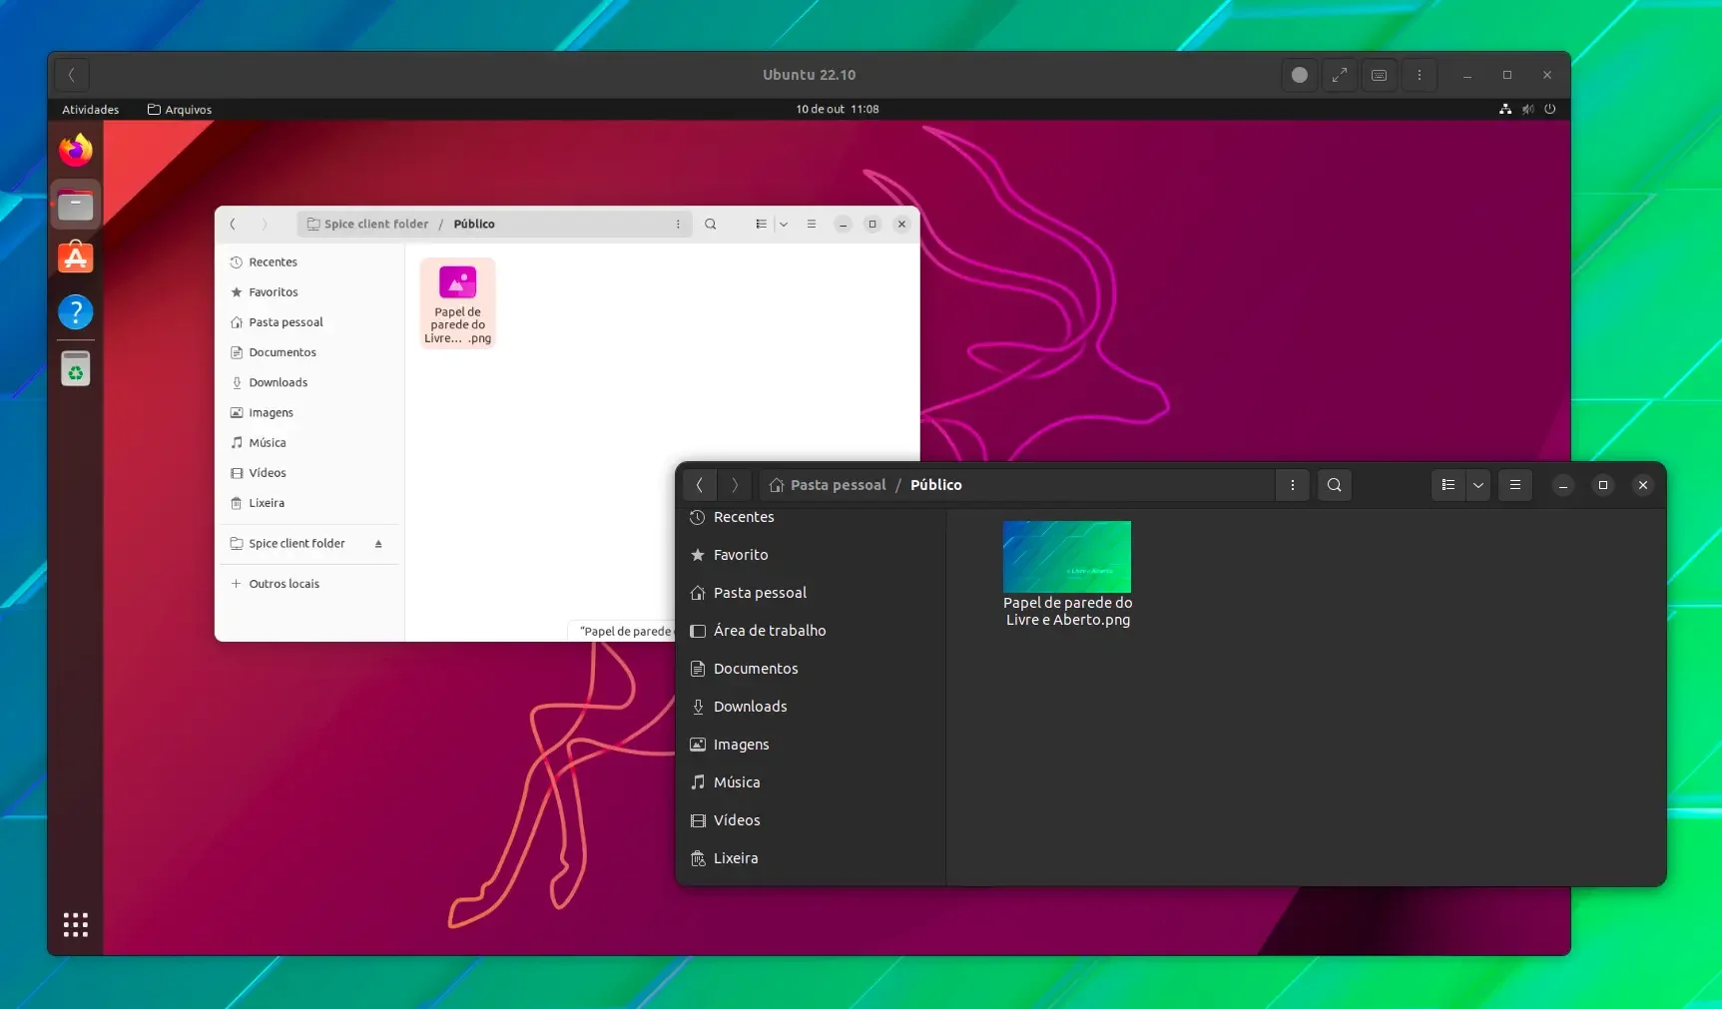The height and width of the screenshot is (1009, 1722).
Task: Click the search icon in light Files window
Action: 711,225
